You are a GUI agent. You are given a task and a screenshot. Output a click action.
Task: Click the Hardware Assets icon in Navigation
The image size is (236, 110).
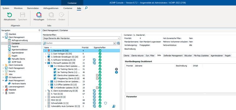9,83
